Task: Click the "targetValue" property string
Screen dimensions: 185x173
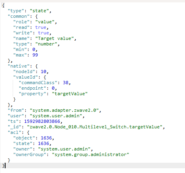Action: 70,94
